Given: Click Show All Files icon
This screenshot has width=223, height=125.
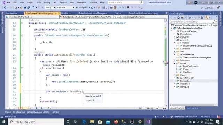Looking at the screenshot, I should [x=202, y=18].
